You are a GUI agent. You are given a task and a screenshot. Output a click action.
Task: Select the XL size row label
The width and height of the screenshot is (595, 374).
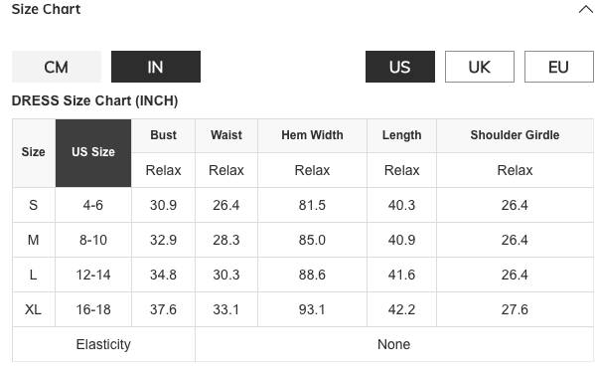point(34,309)
